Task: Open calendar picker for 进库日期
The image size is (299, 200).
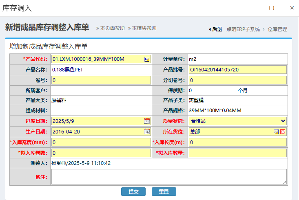Action: coord(147,121)
